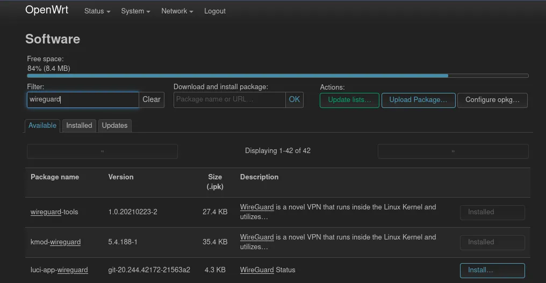Screen dimensions: 546x283
Task: Install the luci-app-wireguard package
Action: click(492, 270)
